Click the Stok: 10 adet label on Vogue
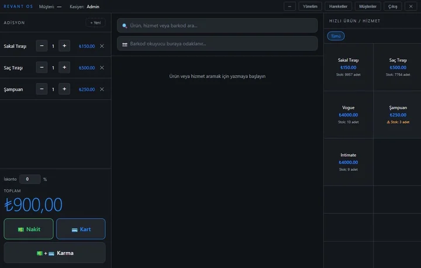The height and width of the screenshot is (268, 421). [x=348, y=122]
